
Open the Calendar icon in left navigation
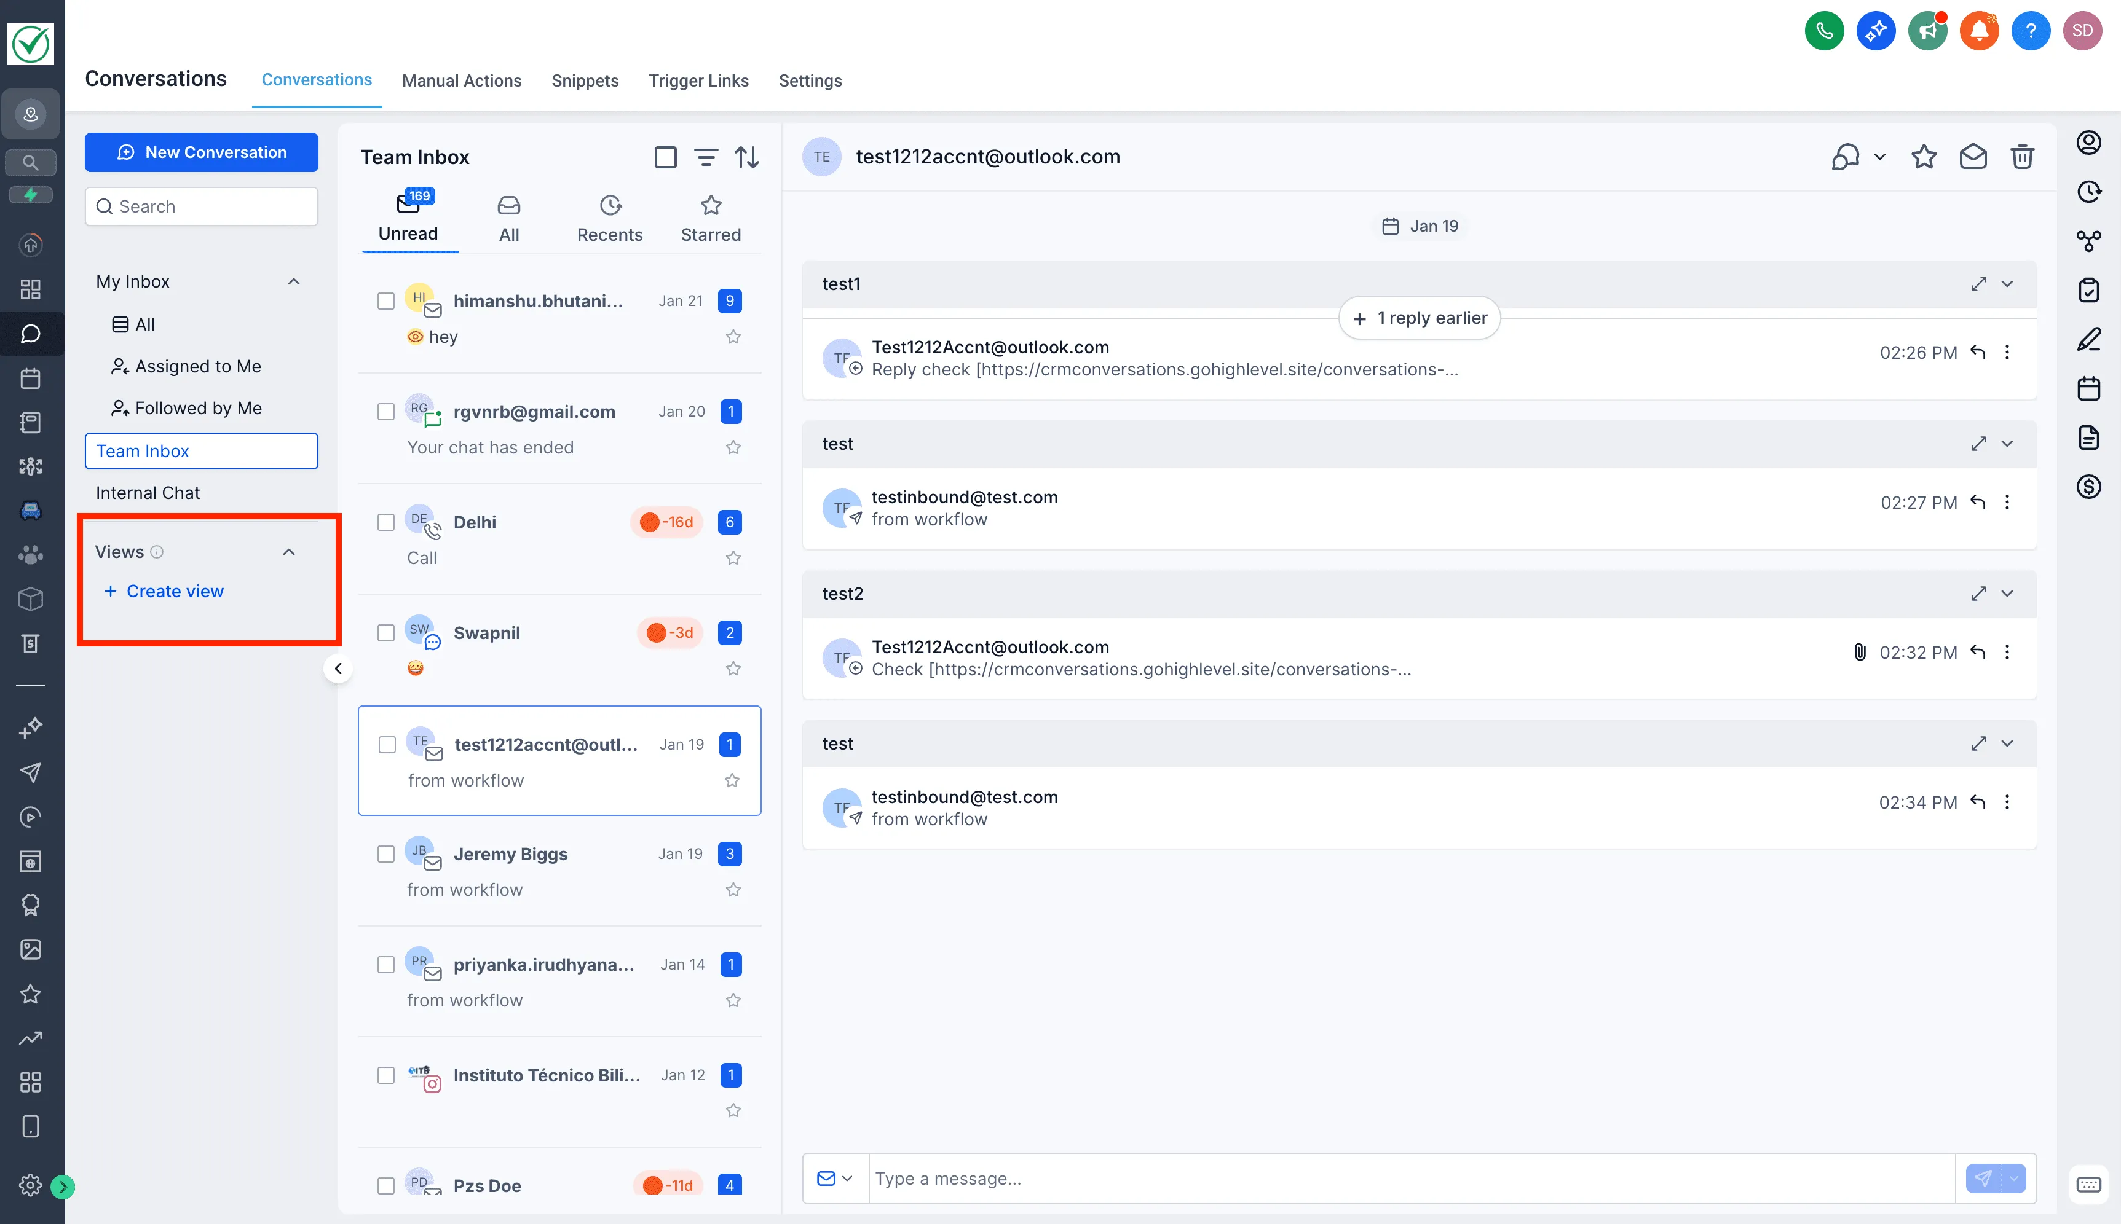(x=31, y=377)
